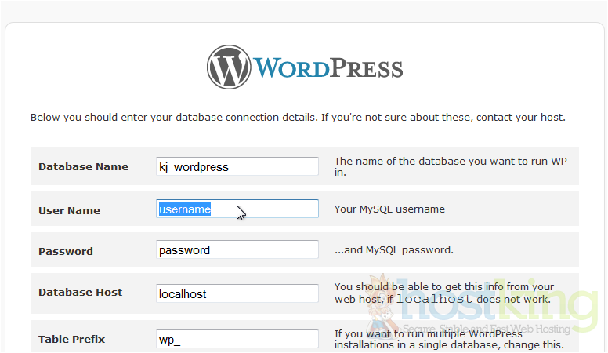Click the intro paragraph about connection details
Screen dimensions: 608x353
298,118
